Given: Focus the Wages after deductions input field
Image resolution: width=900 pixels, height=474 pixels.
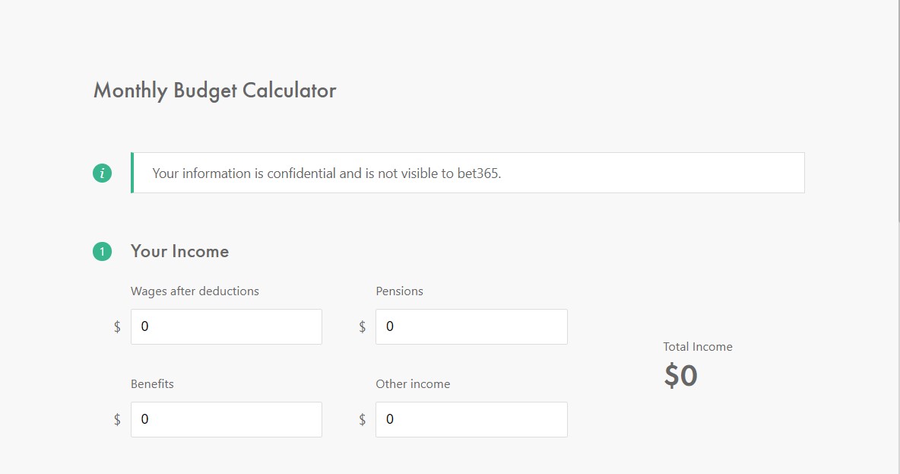Looking at the screenshot, I should click(227, 327).
